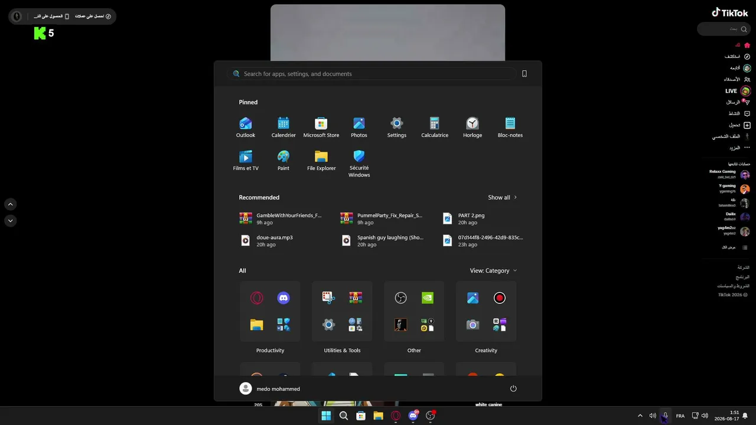Go to previous TikTok video with up arrow
Screen dimensions: 756x425
(x=11, y=204)
